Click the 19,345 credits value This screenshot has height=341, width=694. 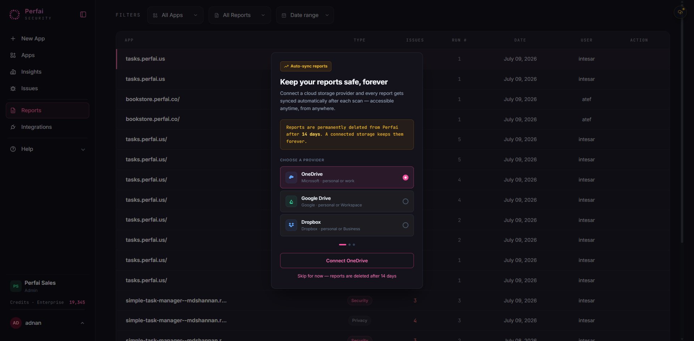(77, 302)
